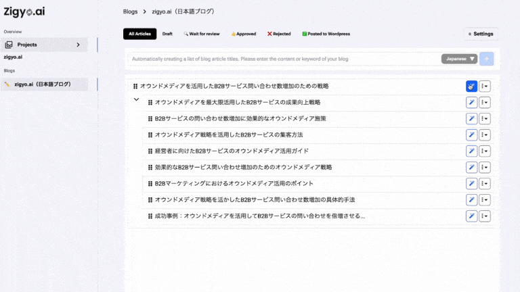520x292 pixels.
Task: Click the drag handle of the top-level 戦略 article
Action: [135, 87]
